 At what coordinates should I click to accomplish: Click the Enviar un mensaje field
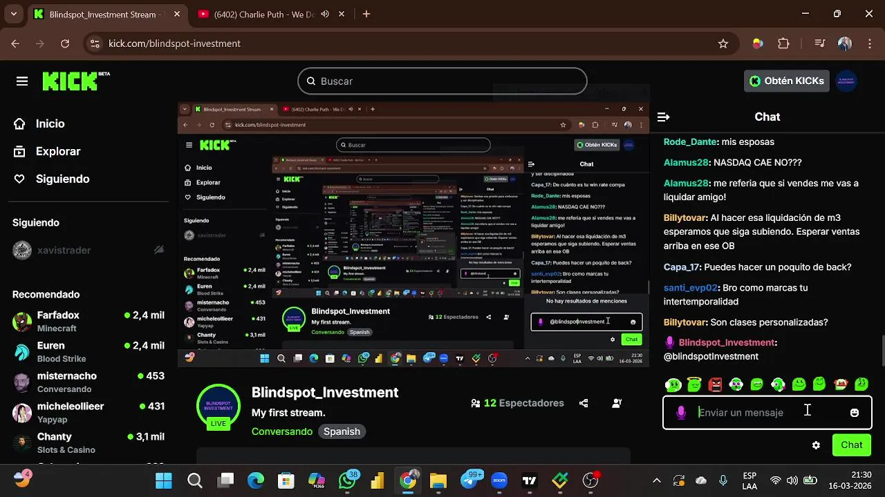point(767,413)
